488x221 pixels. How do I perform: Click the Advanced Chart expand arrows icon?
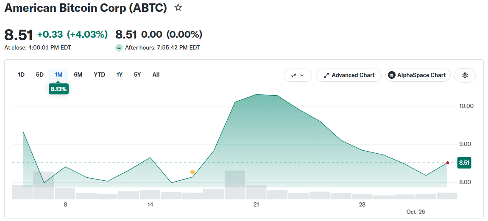326,75
